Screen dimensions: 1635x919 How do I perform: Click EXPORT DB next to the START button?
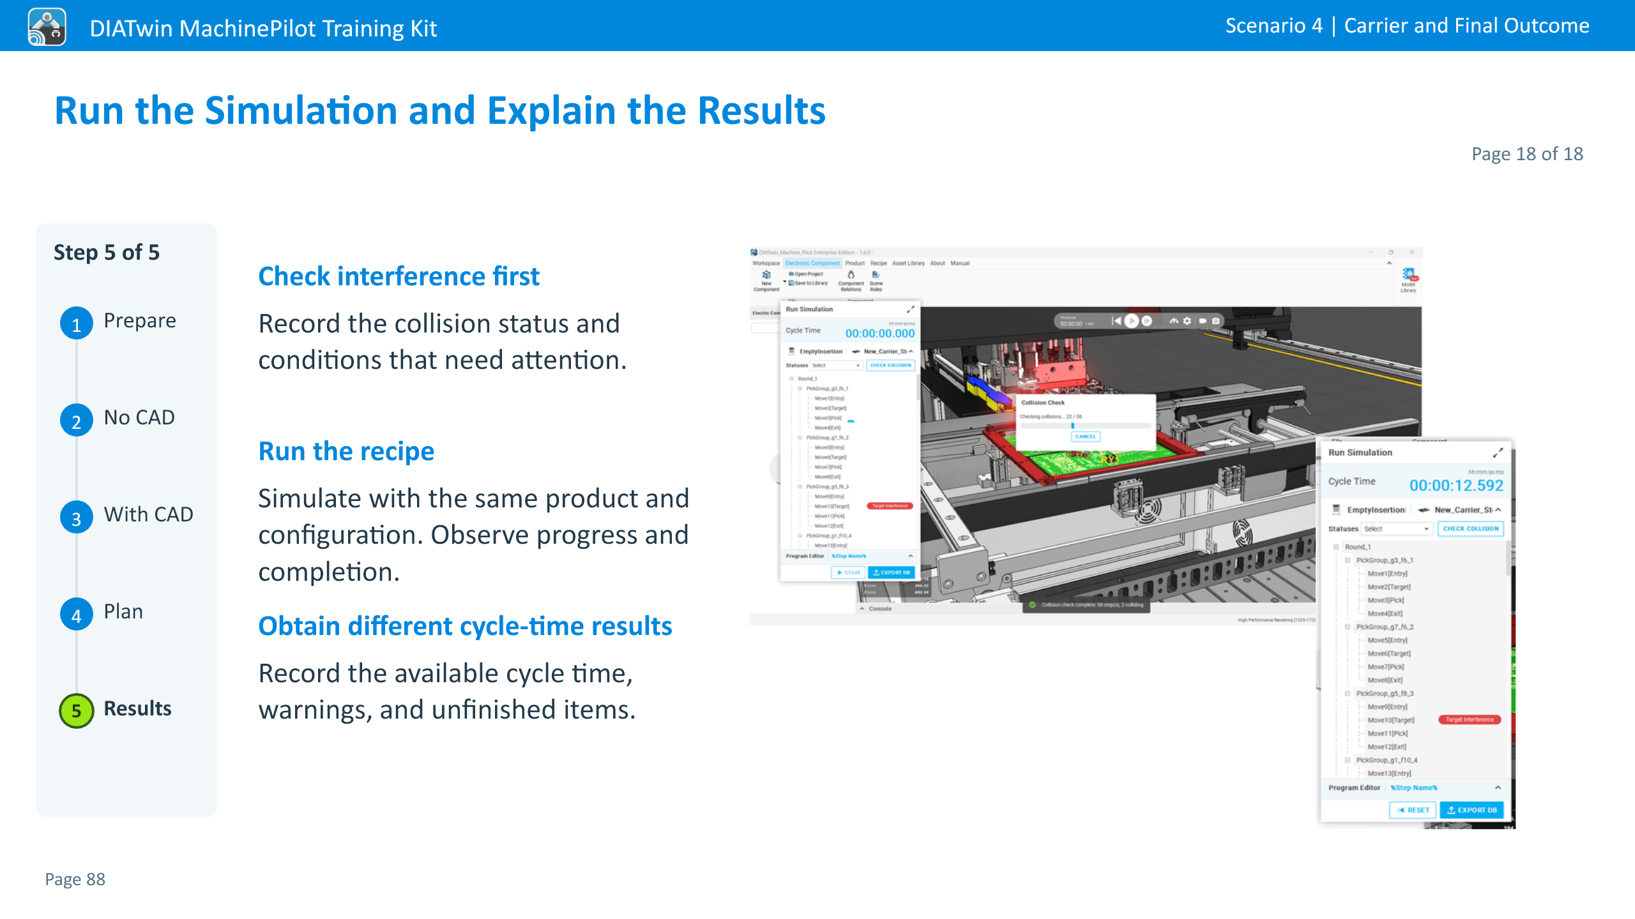[891, 572]
